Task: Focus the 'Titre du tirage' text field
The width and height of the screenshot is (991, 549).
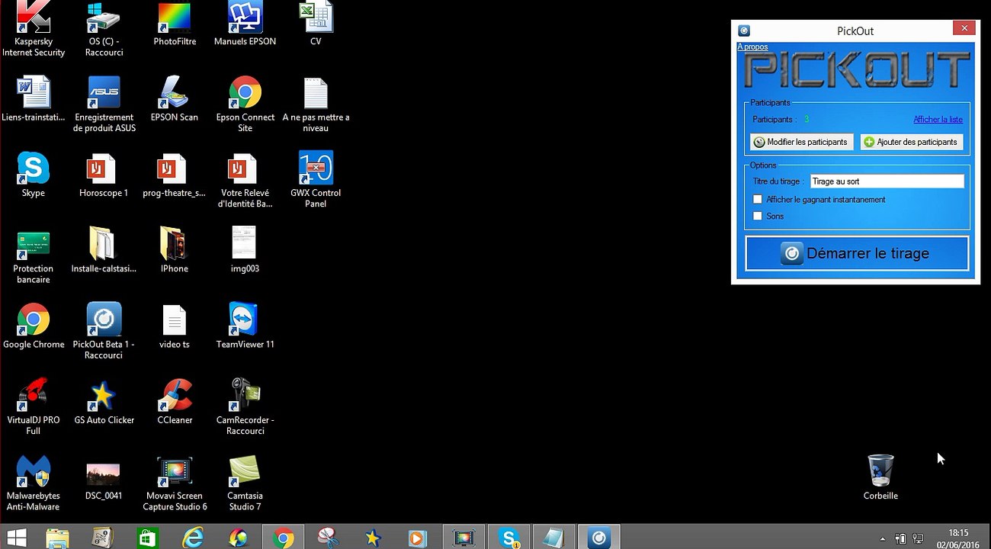Action: point(887,181)
